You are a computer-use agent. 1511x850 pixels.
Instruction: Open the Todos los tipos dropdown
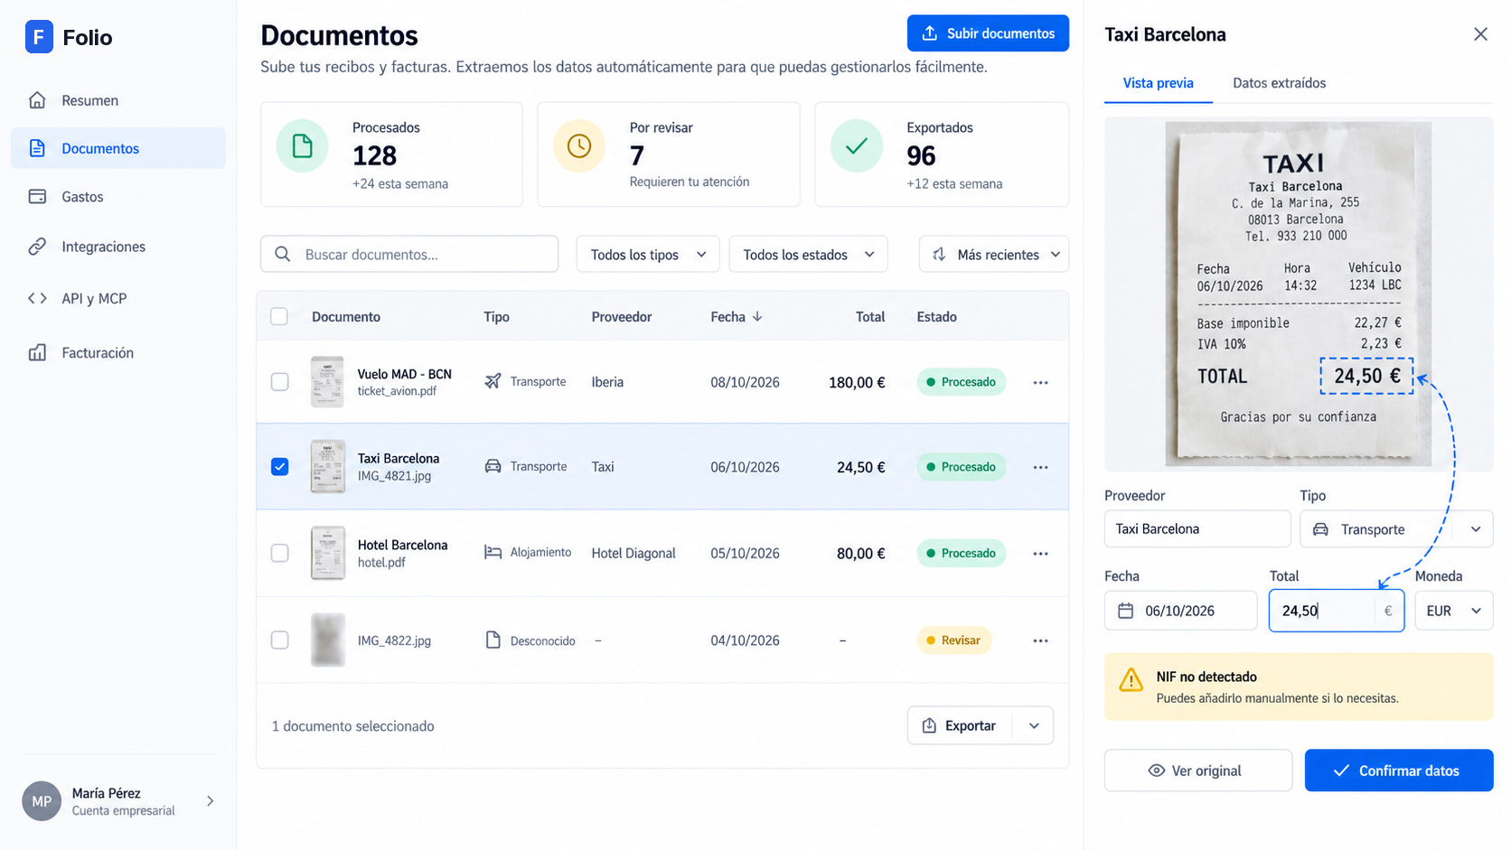pyautogui.click(x=648, y=255)
